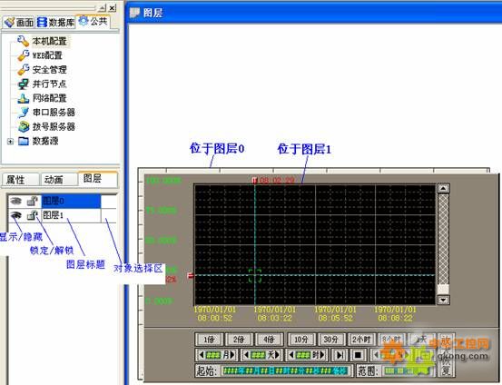Click the 2倍 zoom button

pos(239,340)
